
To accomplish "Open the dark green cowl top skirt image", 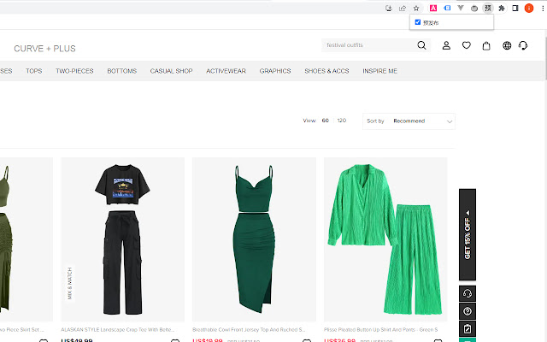I will 255,239.
